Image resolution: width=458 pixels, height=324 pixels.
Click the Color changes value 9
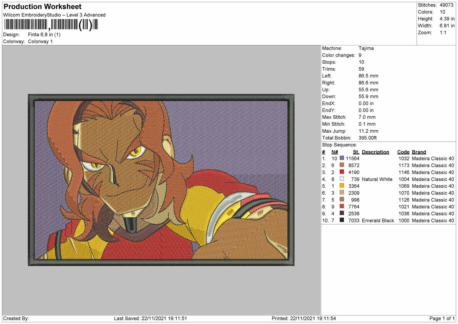[360, 55]
